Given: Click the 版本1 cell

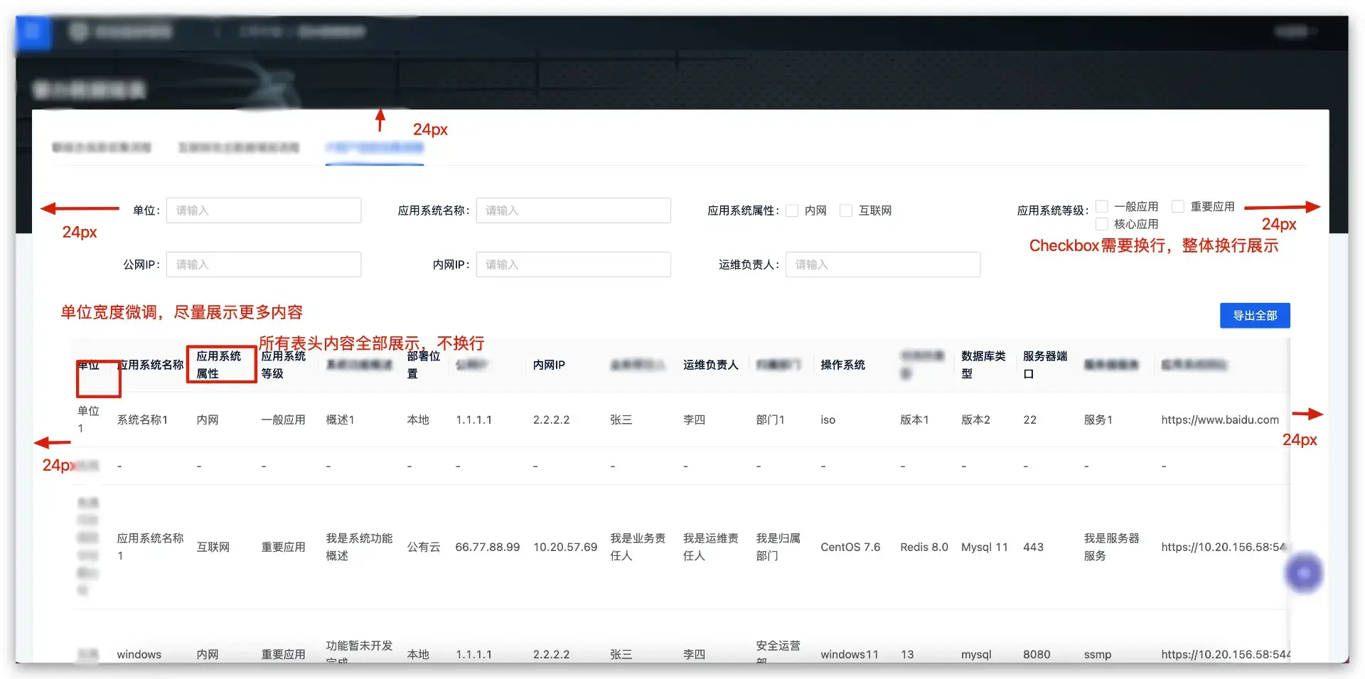Looking at the screenshot, I should (x=914, y=419).
